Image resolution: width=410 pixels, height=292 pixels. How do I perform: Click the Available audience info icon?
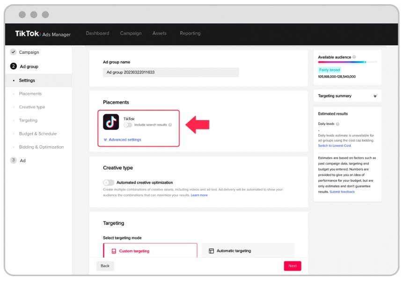pyautogui.click(x=354, y=57)
